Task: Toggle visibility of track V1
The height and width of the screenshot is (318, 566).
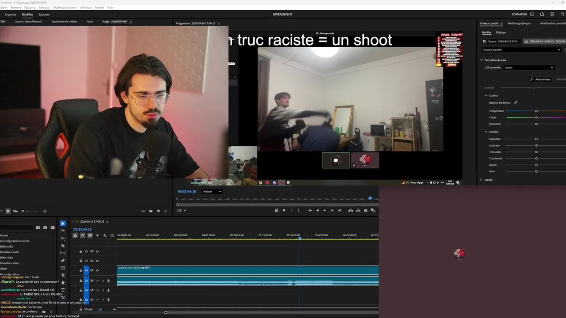Action: (97, 270)
